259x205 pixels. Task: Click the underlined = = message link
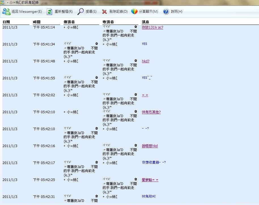(x=145, y=95)
